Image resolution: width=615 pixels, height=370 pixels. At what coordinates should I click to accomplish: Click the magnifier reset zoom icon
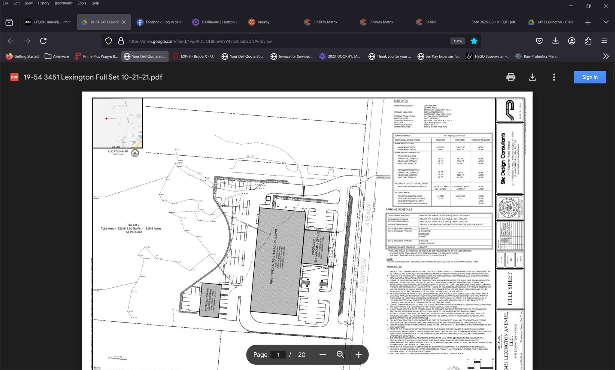click(340, 355)
